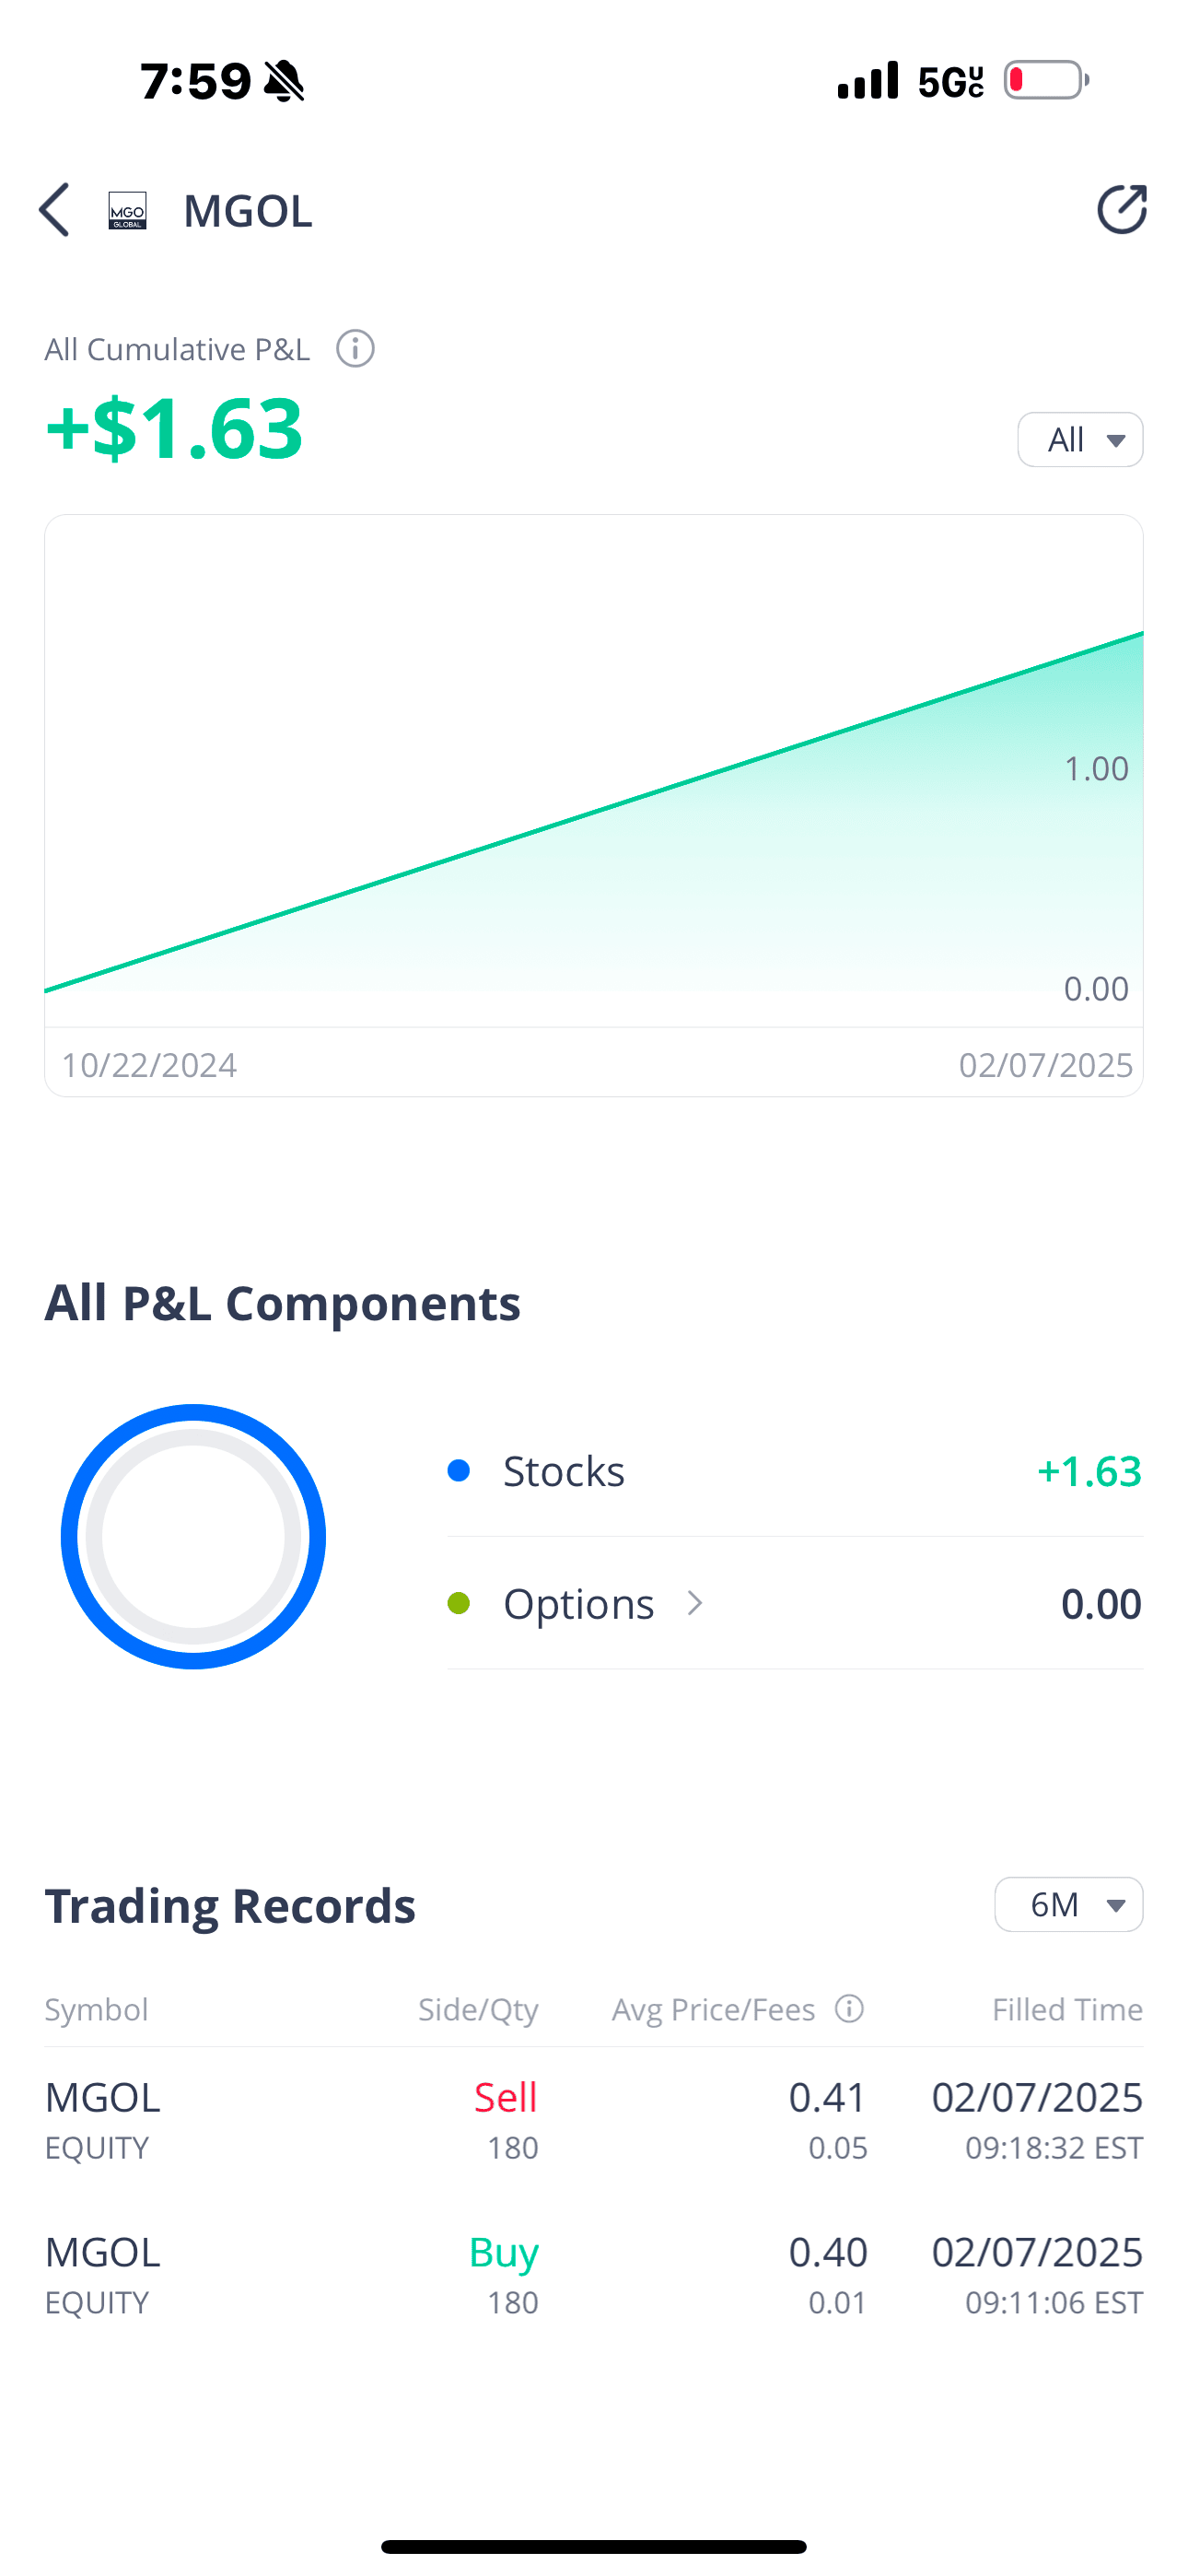Viewport: 1188px width, 2576px height.
Task: Tap the Filled Time column header
Action: (x=1067, y=2009)
